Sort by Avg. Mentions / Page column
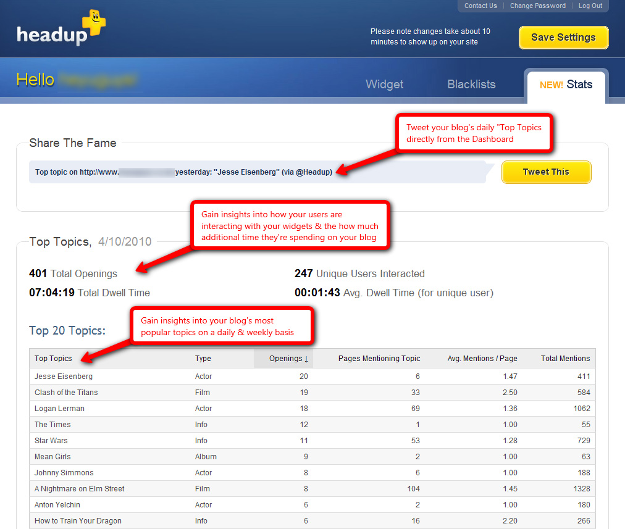Viewport: 625px width, 529px height. tap(482, 359)
